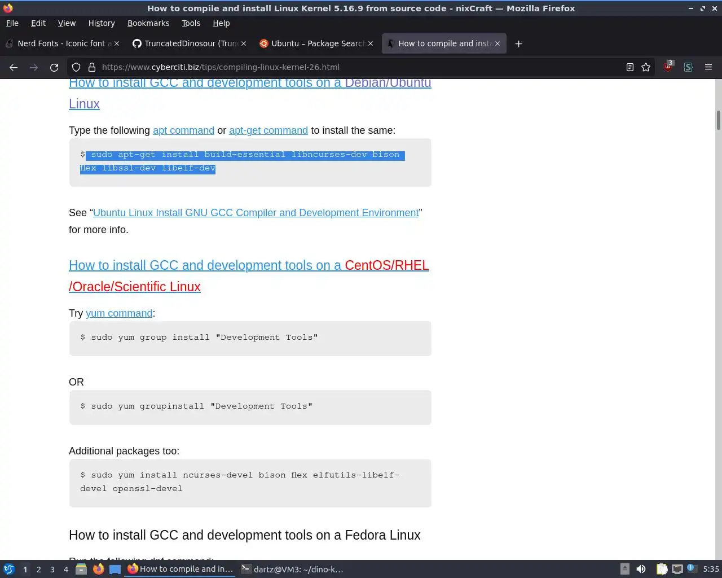
Task: Follow the 'yum command' link
Action: (119, 313)
